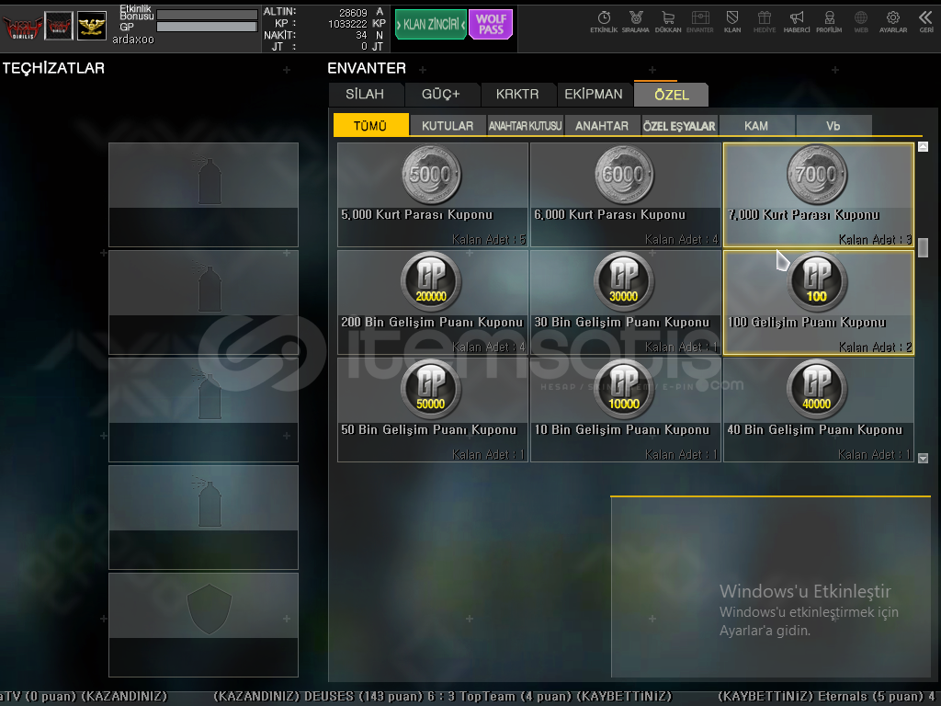The width and height of the screenshot is (941, 706).
Task: Click the GP progress bar
Action: click(x=207, y=27)
